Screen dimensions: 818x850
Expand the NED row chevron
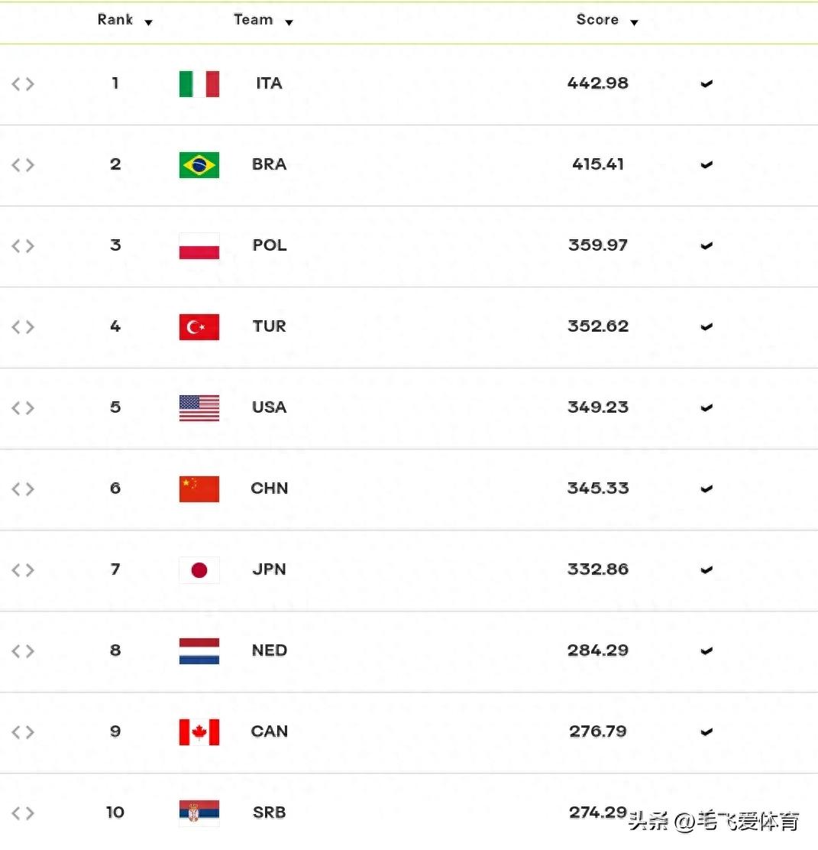point(706,651)
